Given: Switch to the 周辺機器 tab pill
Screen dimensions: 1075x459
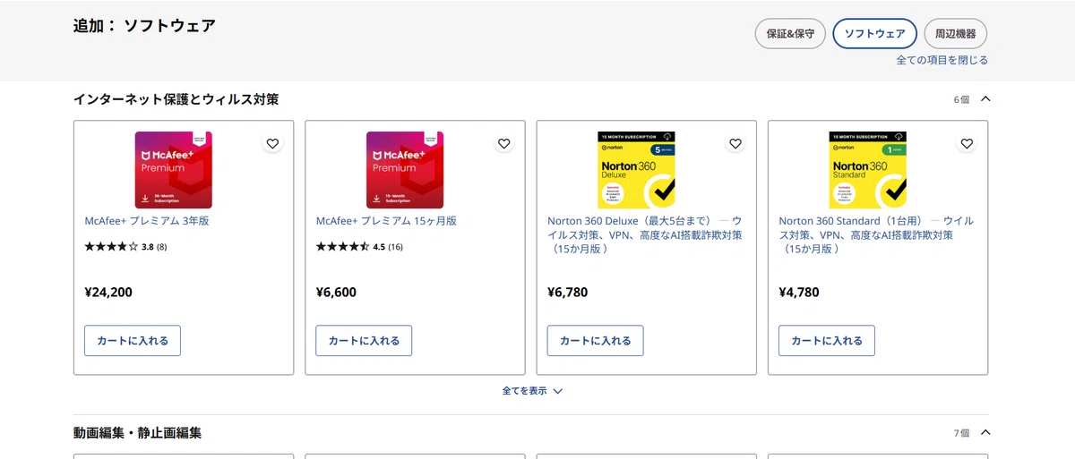Looking at the screenshot, I should [x=955, y=34].
